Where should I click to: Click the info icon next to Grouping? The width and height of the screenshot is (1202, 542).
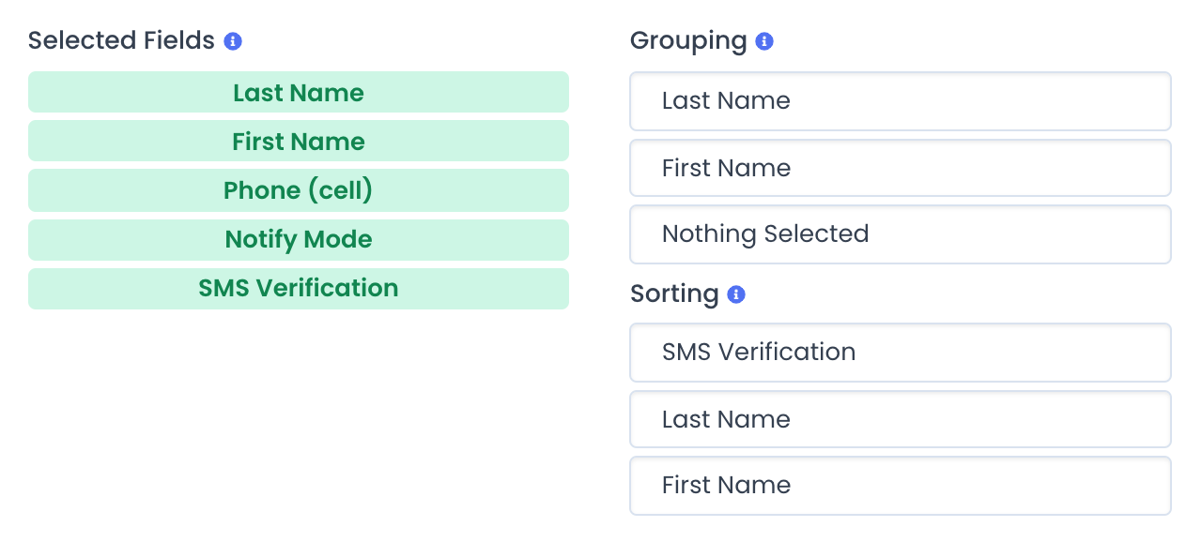(764, 41)
